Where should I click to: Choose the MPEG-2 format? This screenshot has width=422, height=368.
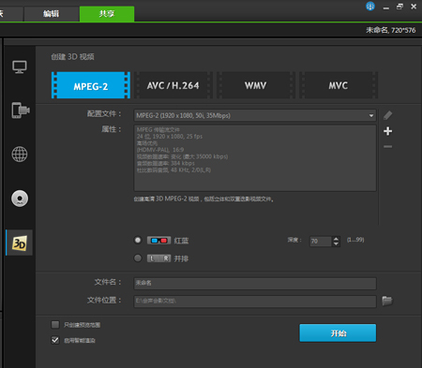tap(91, 85)
